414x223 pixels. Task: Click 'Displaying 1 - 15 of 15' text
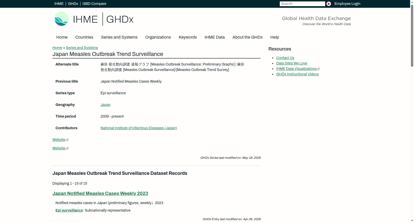click(x=70, y=183)
